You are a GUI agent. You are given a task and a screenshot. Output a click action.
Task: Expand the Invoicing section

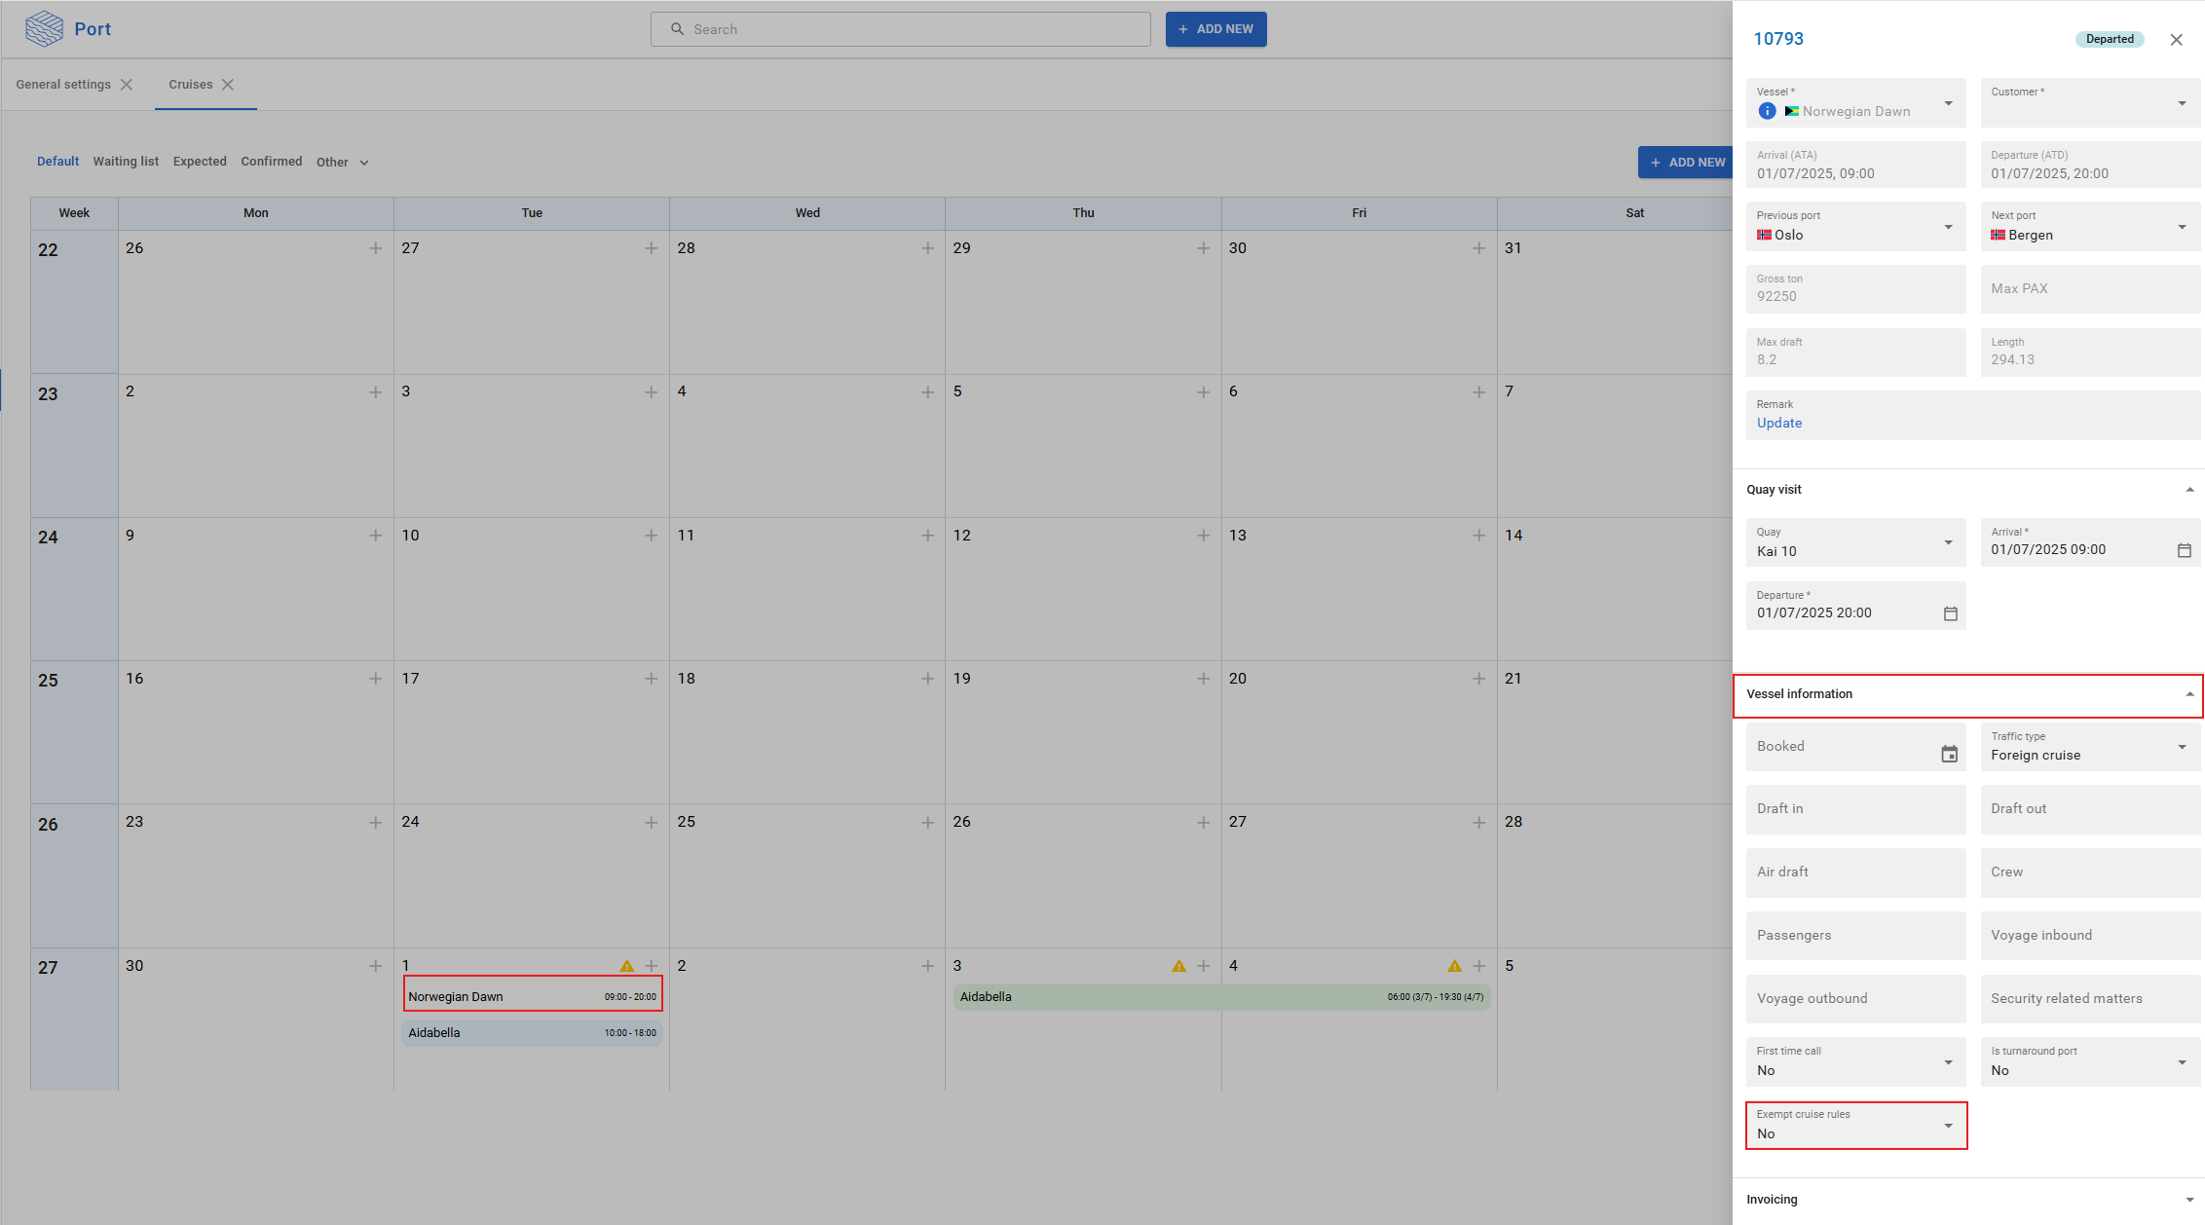coord(2189,1200)
